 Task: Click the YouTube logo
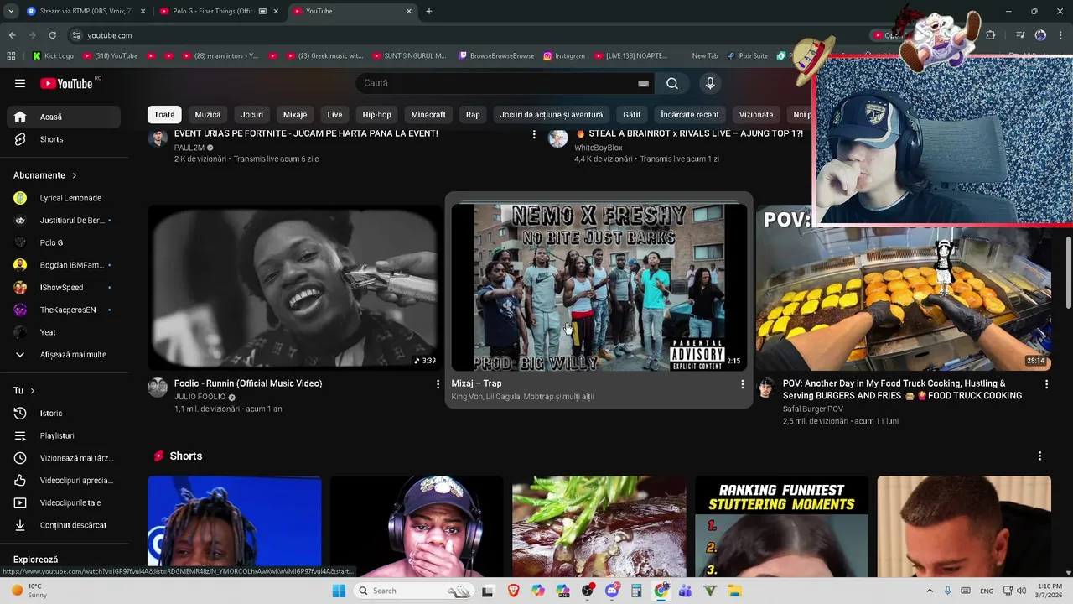66,83
